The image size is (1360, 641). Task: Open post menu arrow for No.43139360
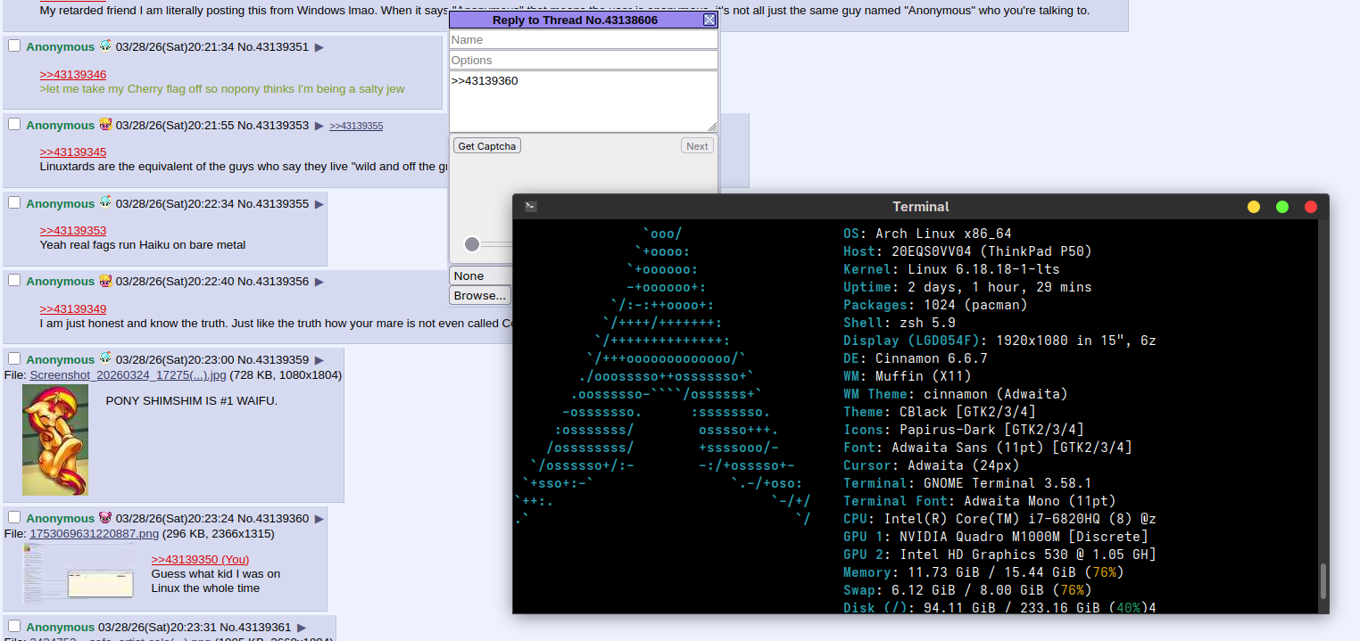319,519
